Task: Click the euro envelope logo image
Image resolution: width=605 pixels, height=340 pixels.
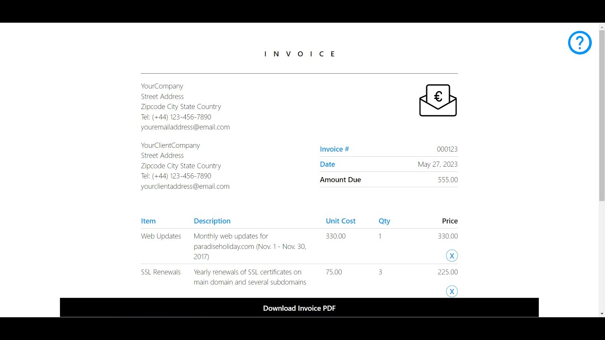Action: (438, 100)
